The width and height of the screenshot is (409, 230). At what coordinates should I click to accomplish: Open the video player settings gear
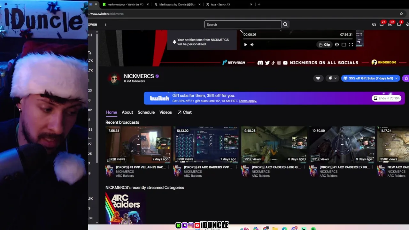337,45
